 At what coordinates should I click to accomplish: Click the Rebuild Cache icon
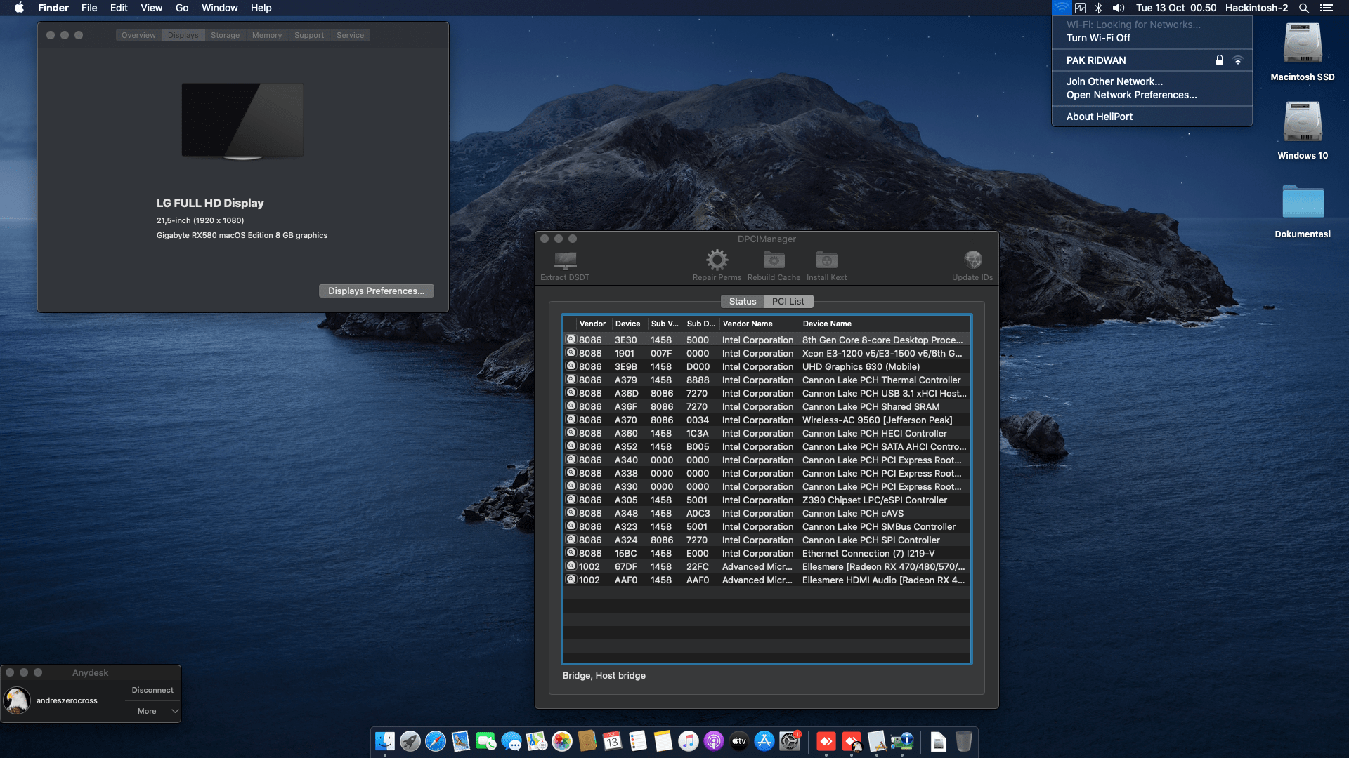click(774, 260)
